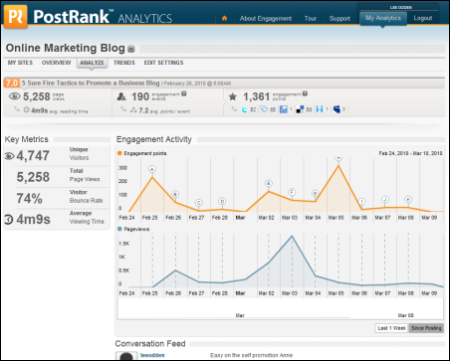Click leeodden avatar in Conversation Feed
Viewport: 450px width, 361px height.
126,356
